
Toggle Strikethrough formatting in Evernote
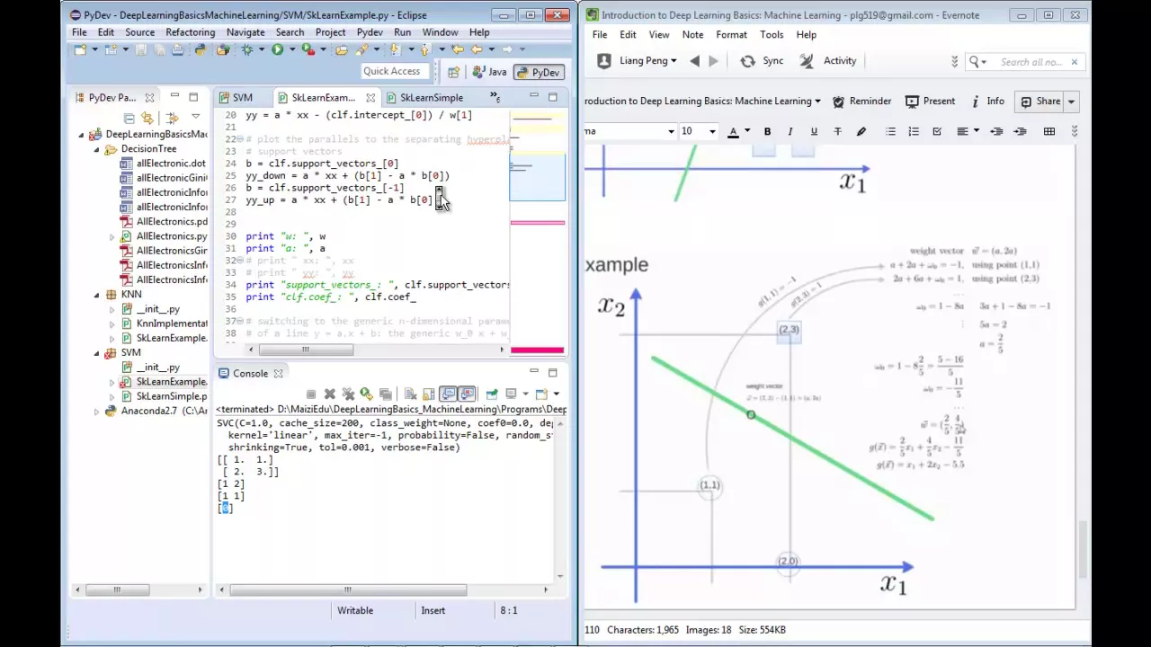pos(837,131)
